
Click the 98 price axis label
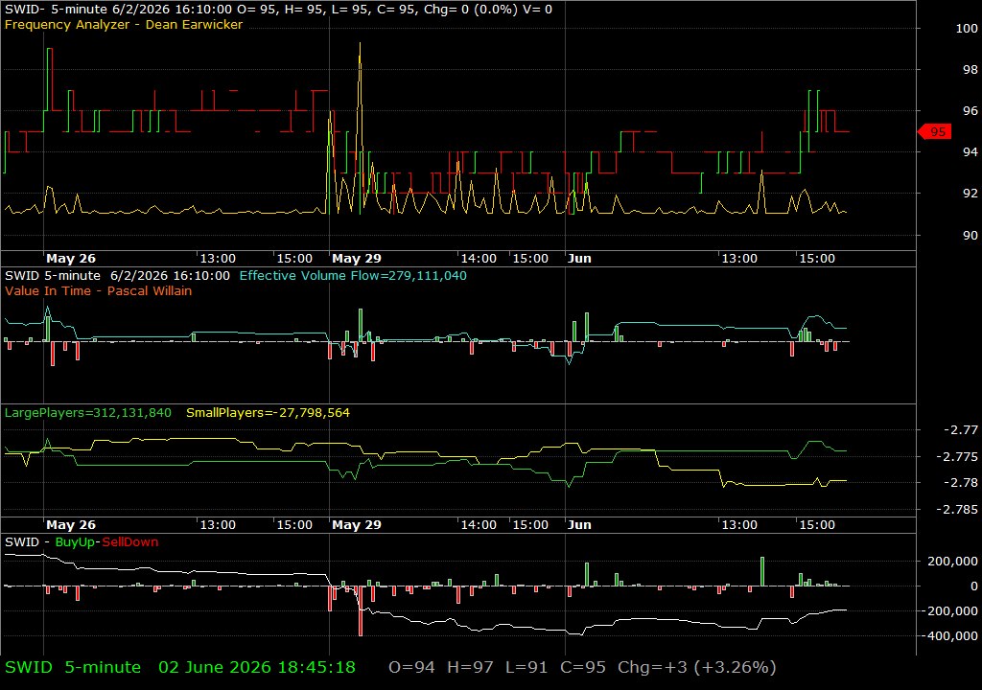(970, 70)
